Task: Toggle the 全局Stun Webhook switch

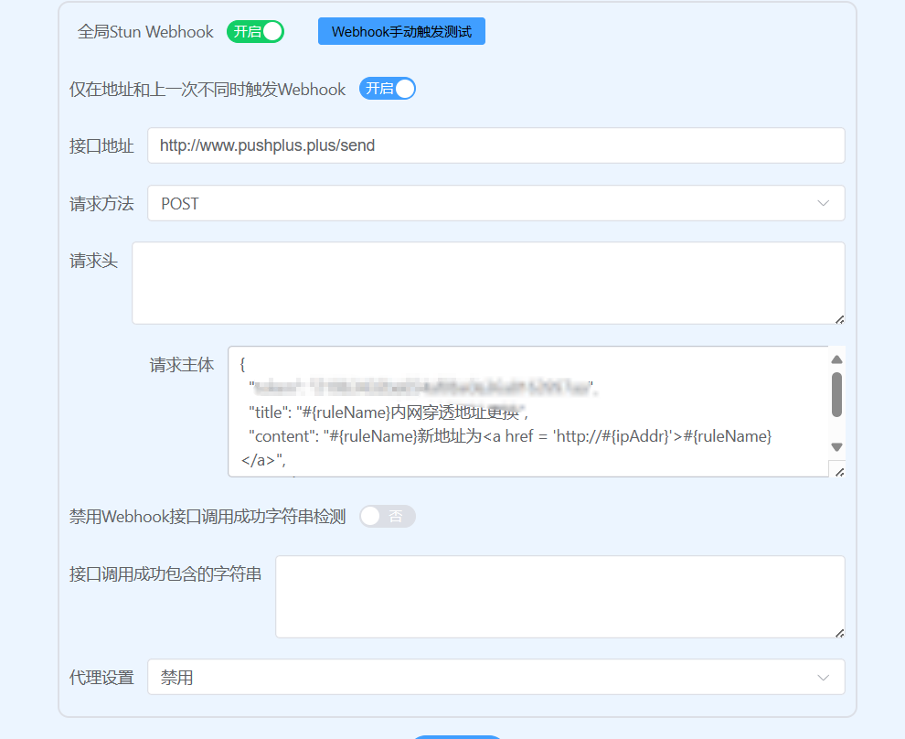Action: pos(255,32)
